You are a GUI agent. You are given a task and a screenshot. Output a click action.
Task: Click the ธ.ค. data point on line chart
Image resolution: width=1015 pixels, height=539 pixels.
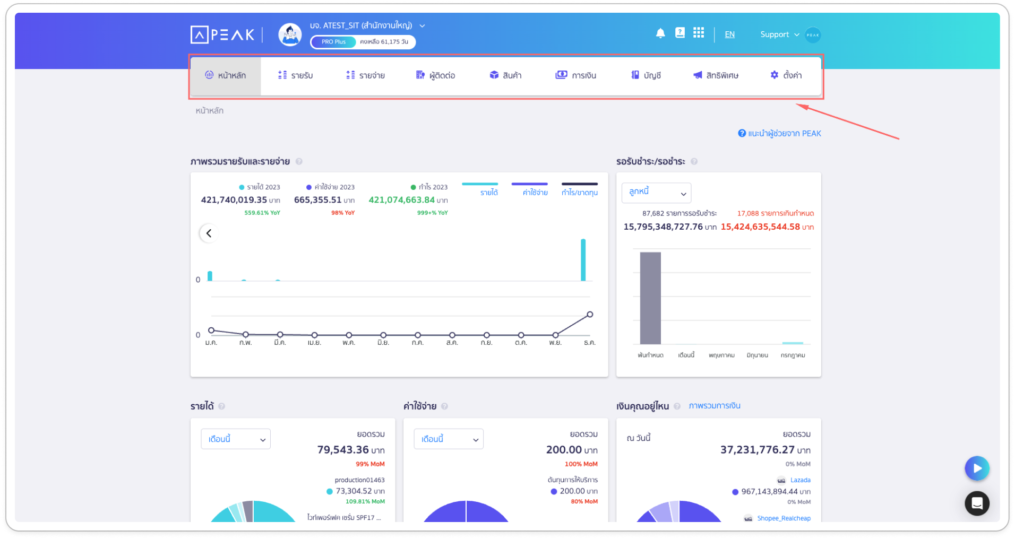coord(590,315)
